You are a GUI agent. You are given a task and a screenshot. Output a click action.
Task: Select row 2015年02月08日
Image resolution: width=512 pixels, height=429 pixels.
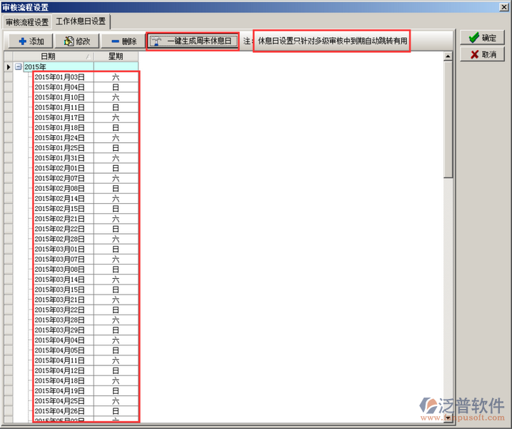86,189
